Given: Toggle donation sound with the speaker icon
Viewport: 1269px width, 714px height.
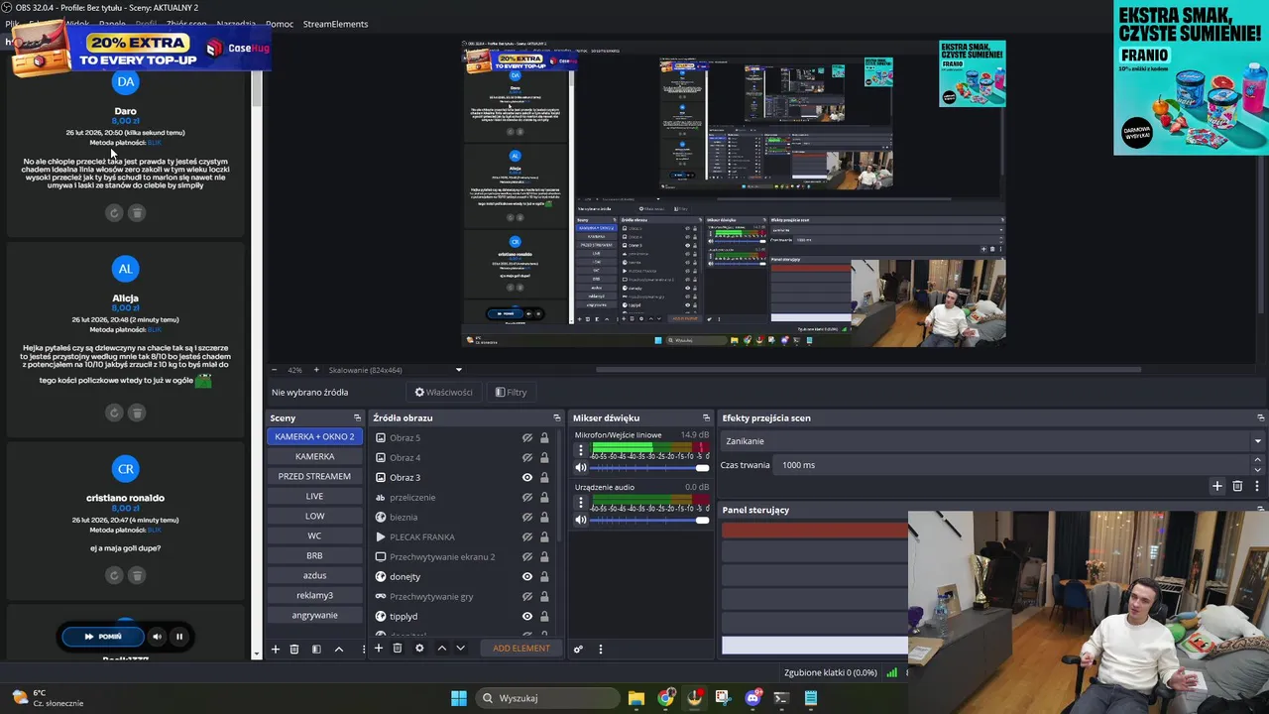Looking at the screenshot, I should pyautogui.click(x=157, y=637).
